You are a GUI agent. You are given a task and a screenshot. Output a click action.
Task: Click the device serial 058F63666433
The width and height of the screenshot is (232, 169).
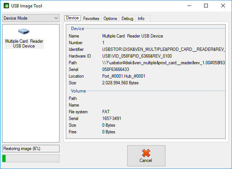tap(116, 69)
